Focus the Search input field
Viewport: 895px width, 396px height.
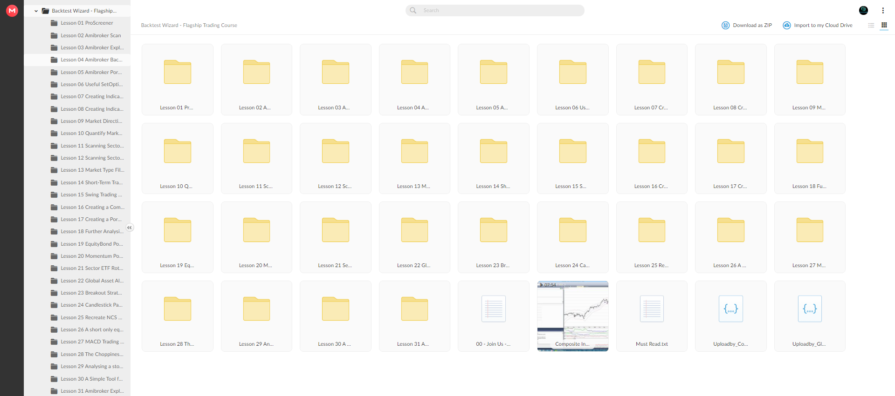[x=495, y=10]
